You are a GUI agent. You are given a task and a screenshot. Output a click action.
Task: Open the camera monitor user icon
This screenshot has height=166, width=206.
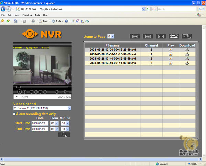coord(186,36)
